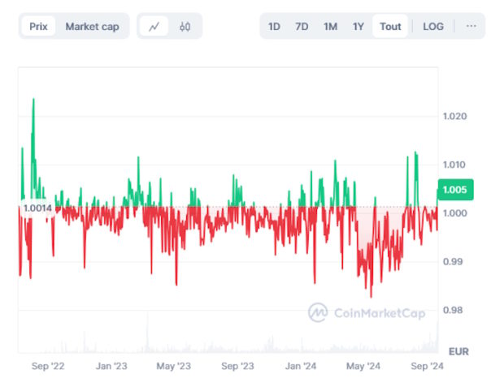Click the EUR currency label

(x=458, y=351)
